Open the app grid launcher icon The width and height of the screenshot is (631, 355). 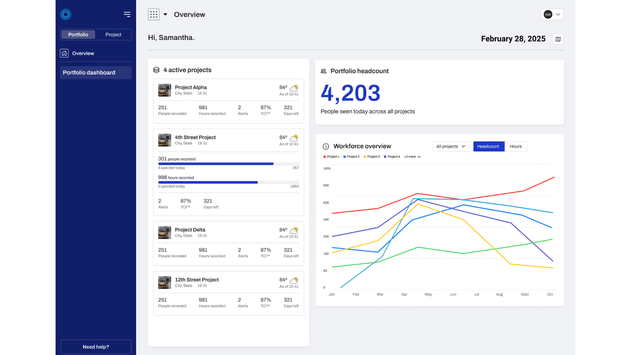point(153,14)
